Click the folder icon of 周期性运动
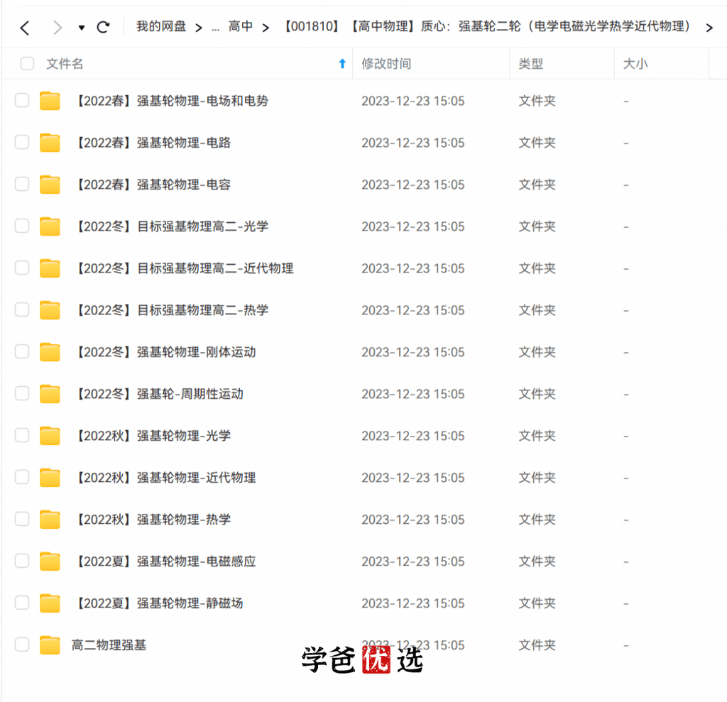727x702 pixels. pos(50,394)
